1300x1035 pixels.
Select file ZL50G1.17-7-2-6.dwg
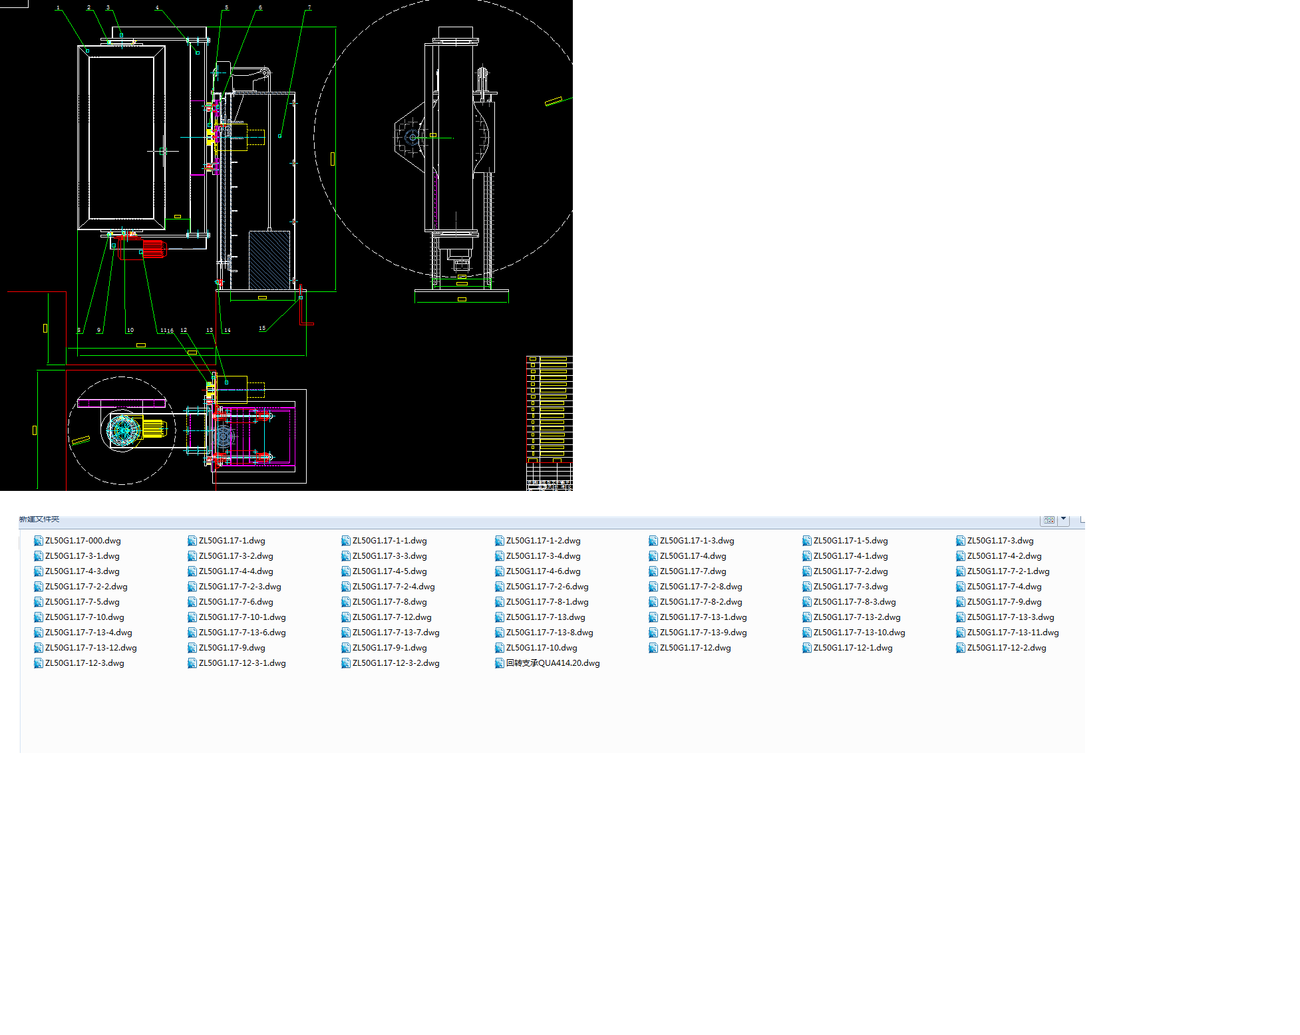click(x=547, y=587)
